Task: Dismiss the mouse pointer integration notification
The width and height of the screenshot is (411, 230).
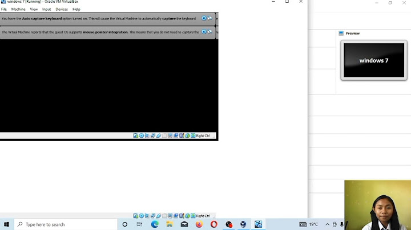Action: tap(204, 32)
